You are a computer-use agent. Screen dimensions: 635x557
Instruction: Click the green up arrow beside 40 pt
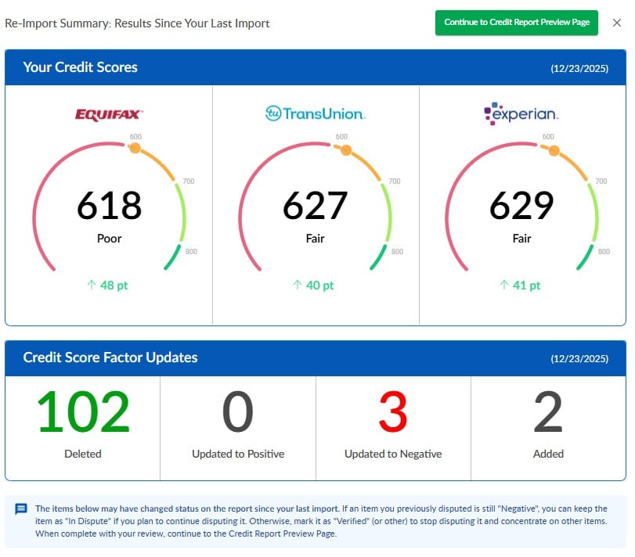297,286
